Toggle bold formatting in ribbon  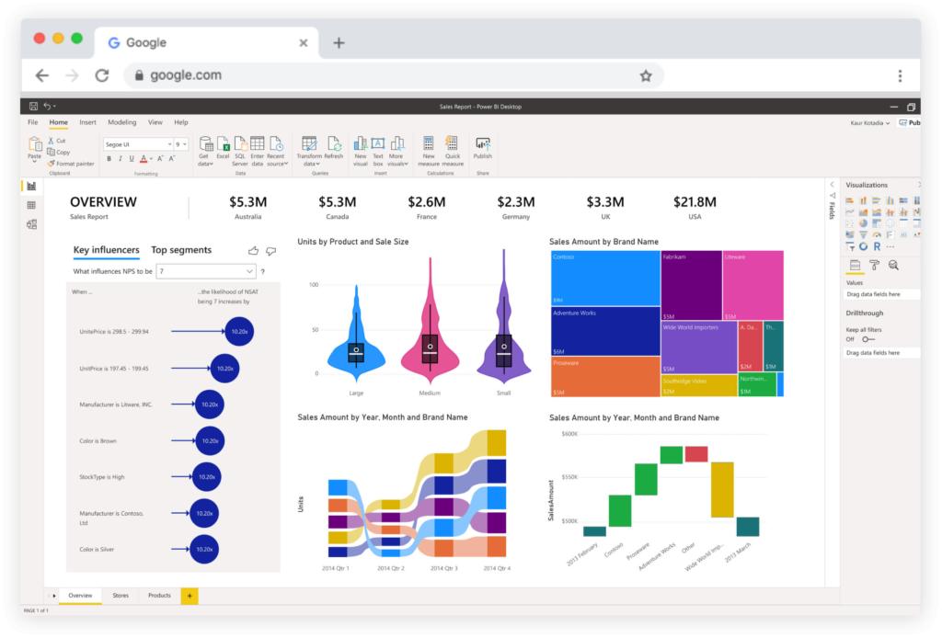109,159
